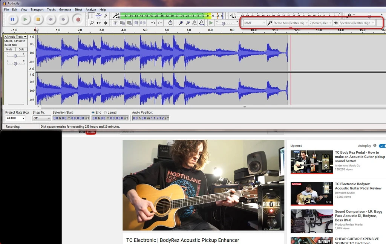Click the Zoom In icon
This screenshot has width=386, height=244.
click(181, 23)
